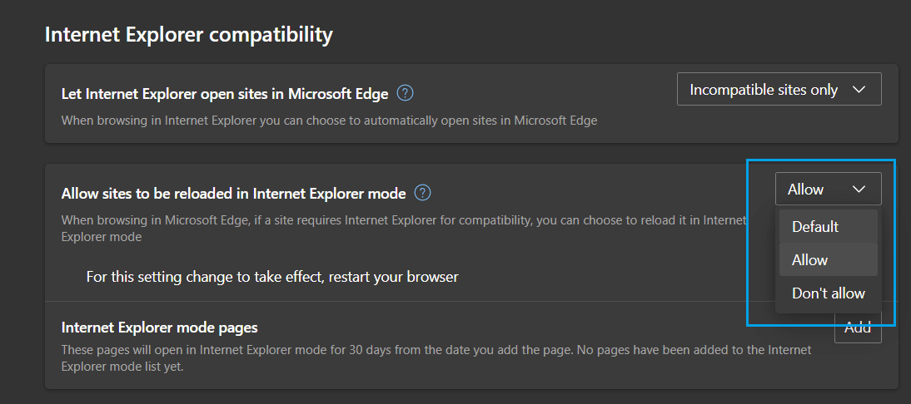Select the restart your browser notice text
This screenshot has height=404, width=911.
pyautogui.click(x=272, y=277)
